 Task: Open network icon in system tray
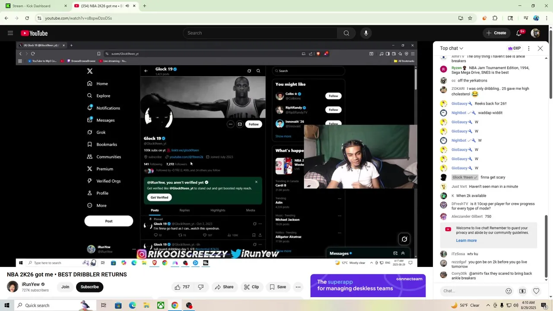[509, 305]
